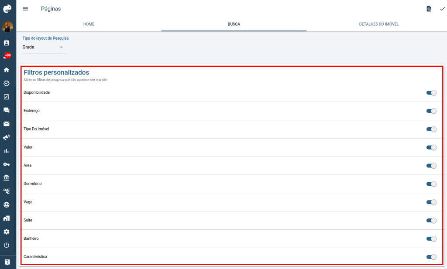Screen dimensions: 447x269
Task: Open the key icon in sidebar
Action: click(7, 164)
